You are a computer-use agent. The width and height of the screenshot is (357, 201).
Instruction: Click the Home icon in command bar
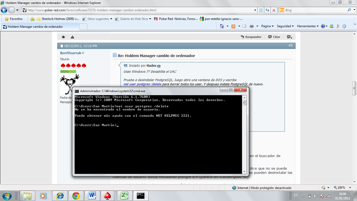[222, 26]
